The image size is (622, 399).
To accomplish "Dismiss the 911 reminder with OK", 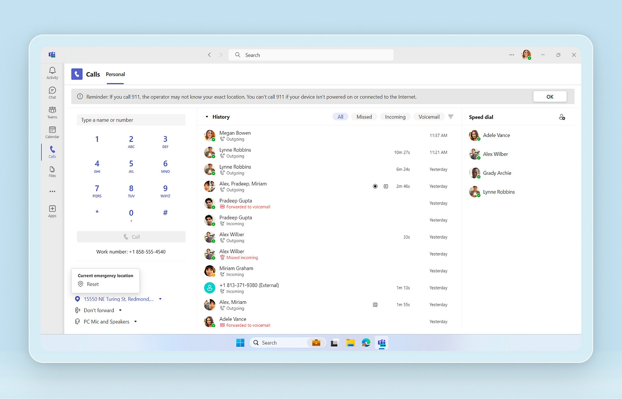I will 550,97.
